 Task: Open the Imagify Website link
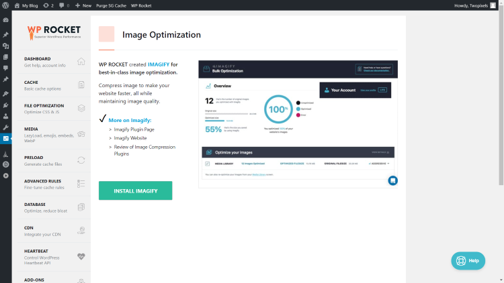130,138
